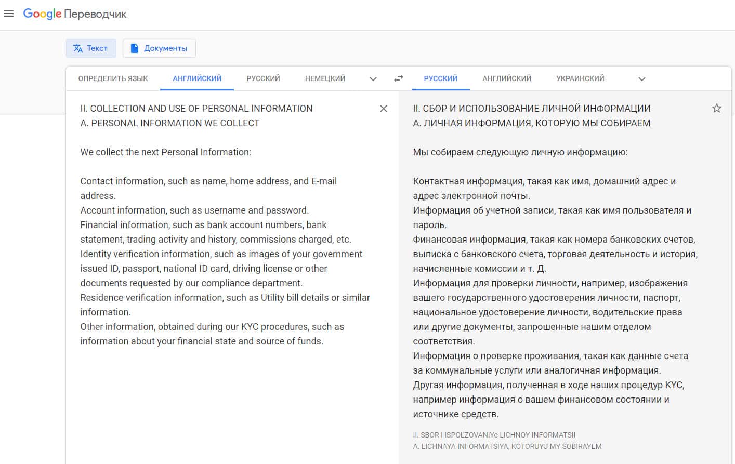Set source language to Русский

(263, 78)
